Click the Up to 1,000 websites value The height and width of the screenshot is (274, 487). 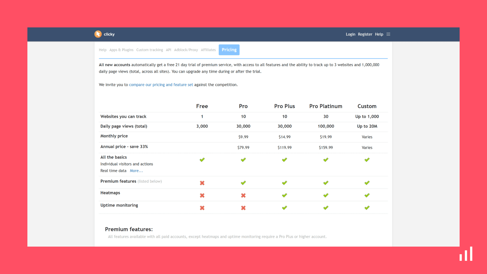click(x=367, y=116)
